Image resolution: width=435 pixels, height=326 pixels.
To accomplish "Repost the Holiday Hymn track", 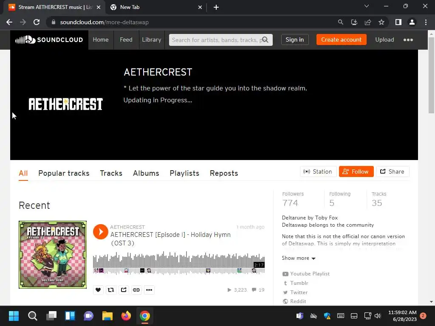I will [x=111, y=289].
